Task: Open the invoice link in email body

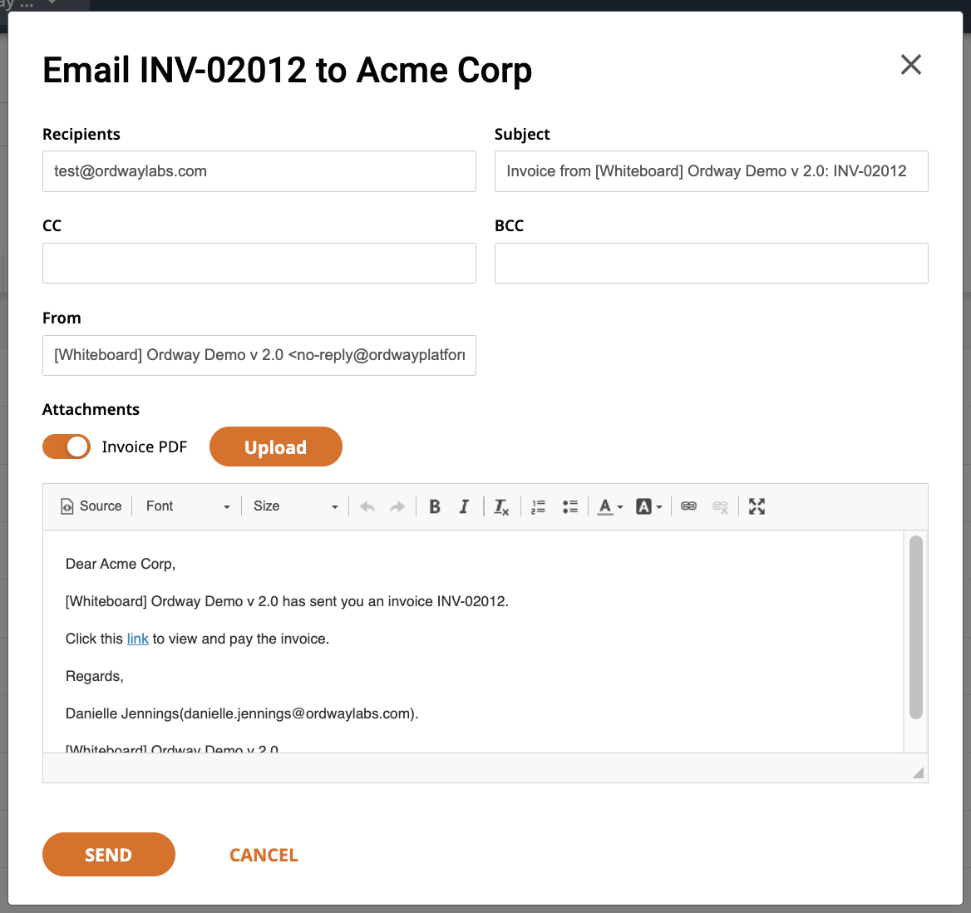Action: tap(137, 639)
